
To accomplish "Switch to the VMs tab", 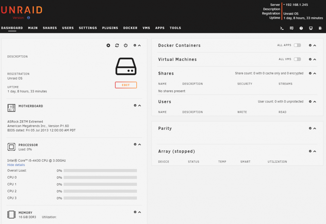I will pyautogui.click(x=146, y=28).
